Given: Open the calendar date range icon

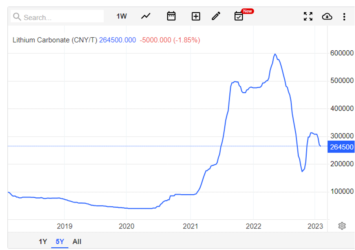Looking at the screenshot, I should [171, 16].
